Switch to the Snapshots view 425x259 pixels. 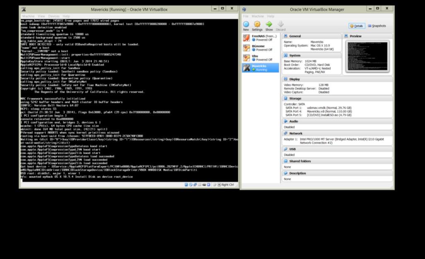click(x=376, y=26)
